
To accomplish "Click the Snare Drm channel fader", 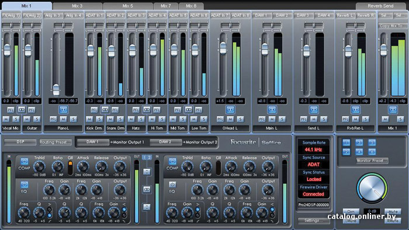I will coord(112,51).
